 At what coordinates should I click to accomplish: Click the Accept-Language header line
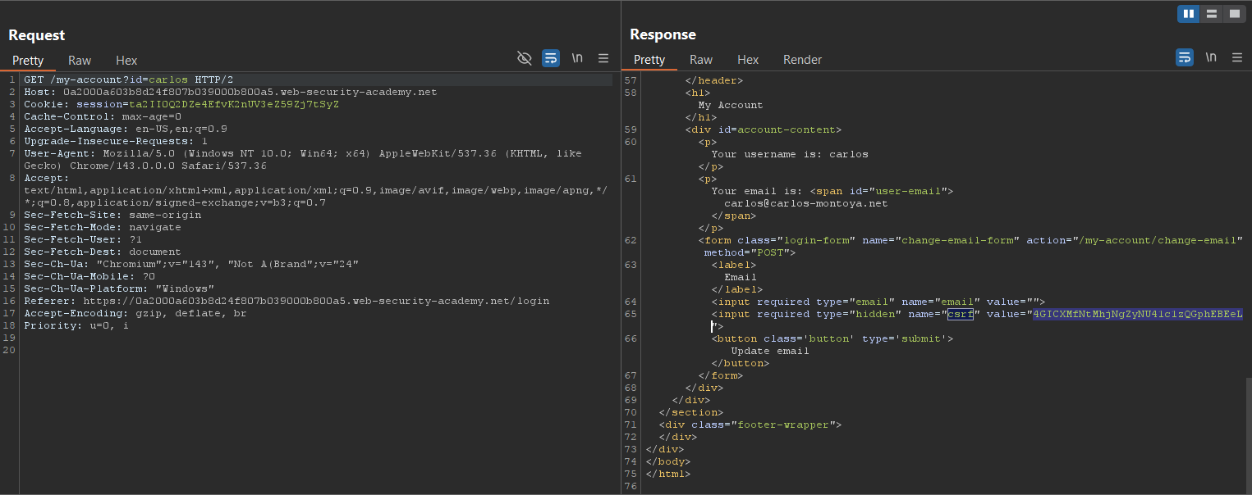[x=126, y=129]
